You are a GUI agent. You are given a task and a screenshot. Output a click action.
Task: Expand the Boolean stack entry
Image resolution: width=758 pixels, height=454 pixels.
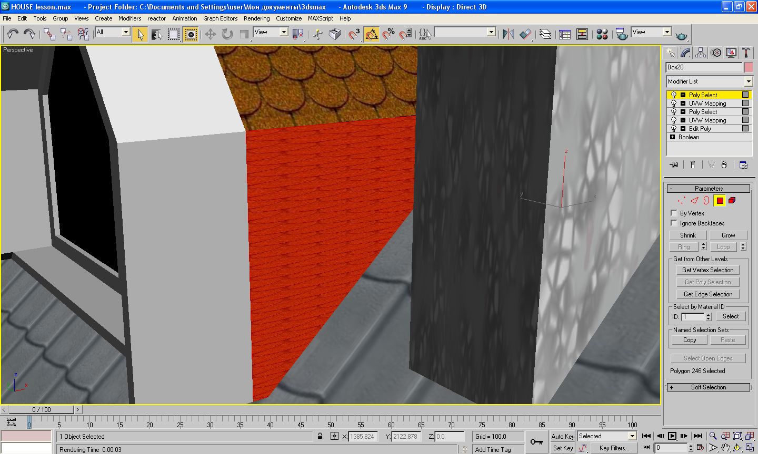click(x=672, y=137)
